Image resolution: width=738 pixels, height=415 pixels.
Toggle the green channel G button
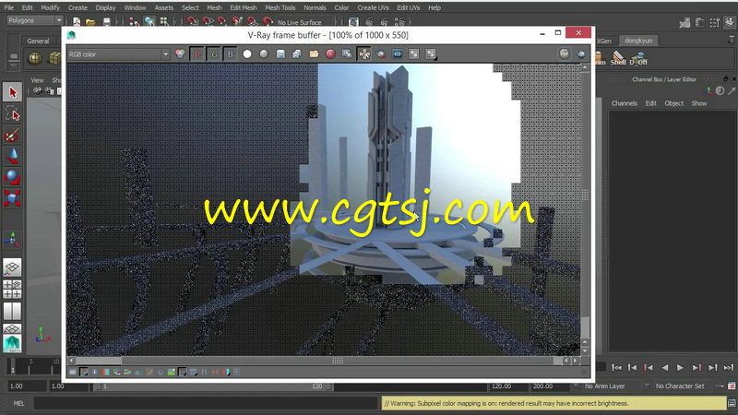(x=214, y=54)
